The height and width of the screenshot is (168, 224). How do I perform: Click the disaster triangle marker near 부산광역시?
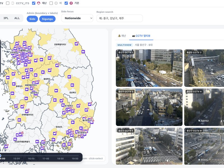click(79, 136)
